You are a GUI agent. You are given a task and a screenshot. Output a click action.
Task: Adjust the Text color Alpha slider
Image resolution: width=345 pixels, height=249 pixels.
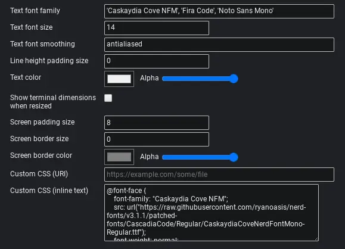coord(200,79)
